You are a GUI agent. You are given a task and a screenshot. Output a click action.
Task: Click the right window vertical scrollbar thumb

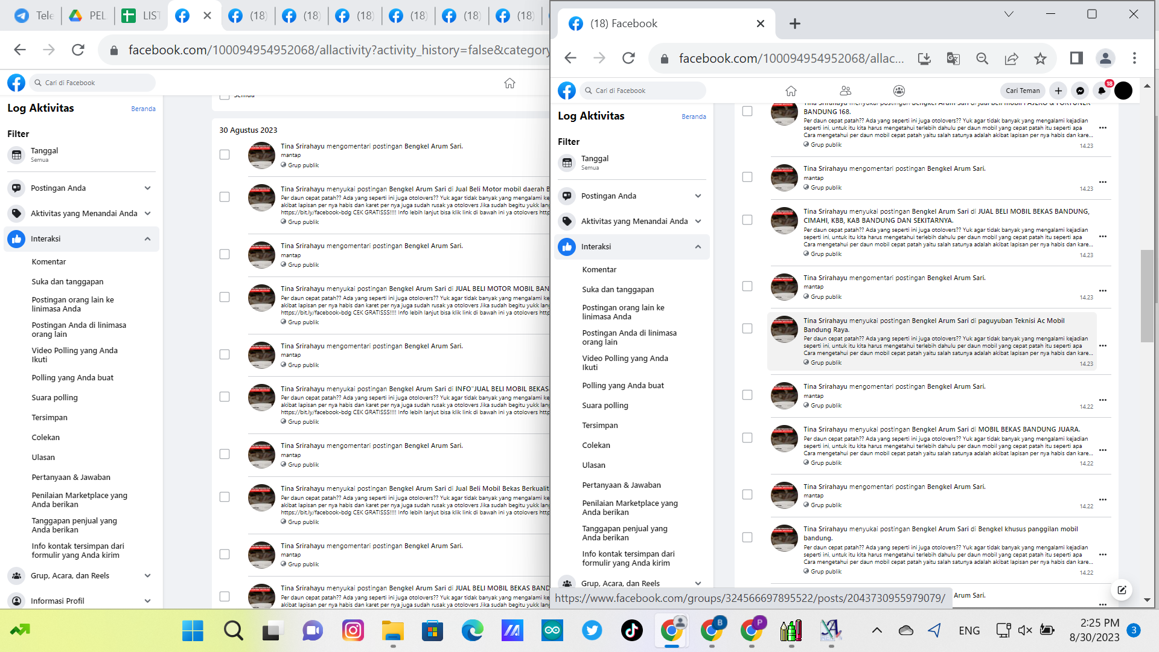tap(1147, 296)
